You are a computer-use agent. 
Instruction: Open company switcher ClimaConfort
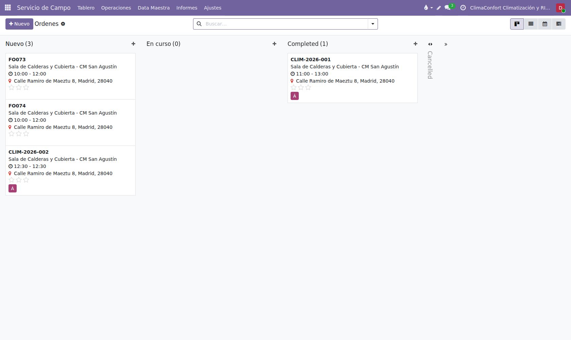pyautogui.click(x=510, y=8)
